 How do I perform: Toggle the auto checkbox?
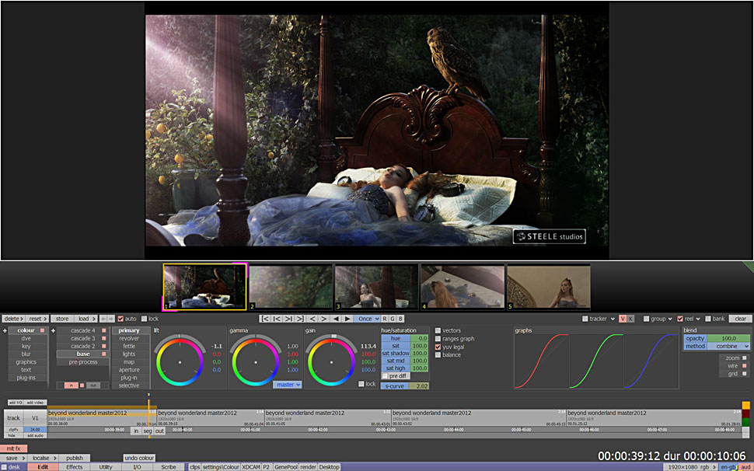120,319
